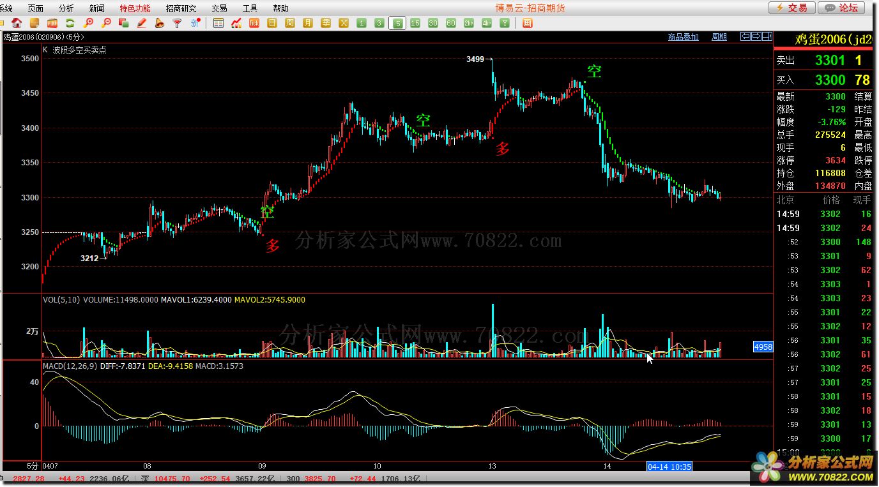Switch to quarterly 季 period
This screenshot has height=487, width=879.
pos(326,23)
